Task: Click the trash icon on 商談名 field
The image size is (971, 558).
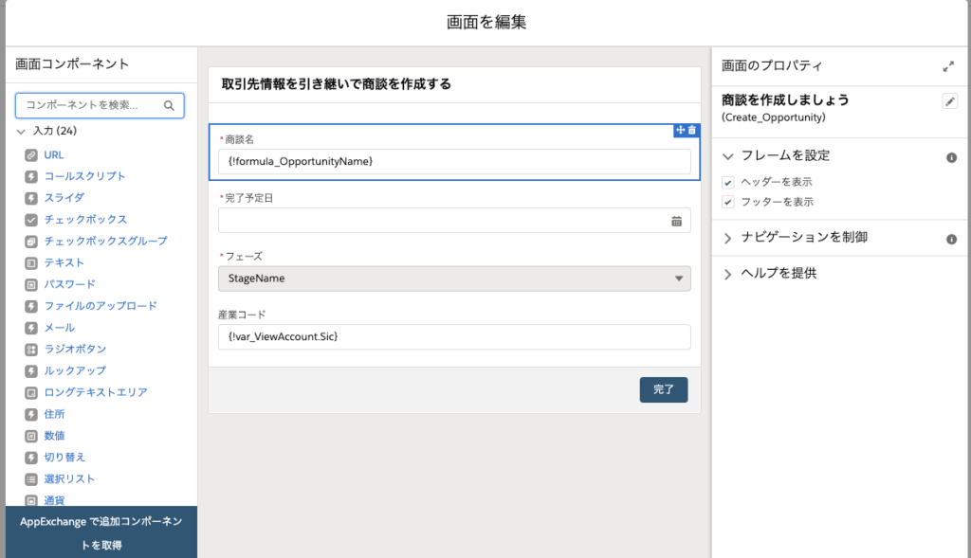Action: point(691,130)
